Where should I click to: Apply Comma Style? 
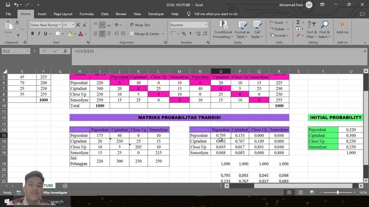tap(190, 34)
